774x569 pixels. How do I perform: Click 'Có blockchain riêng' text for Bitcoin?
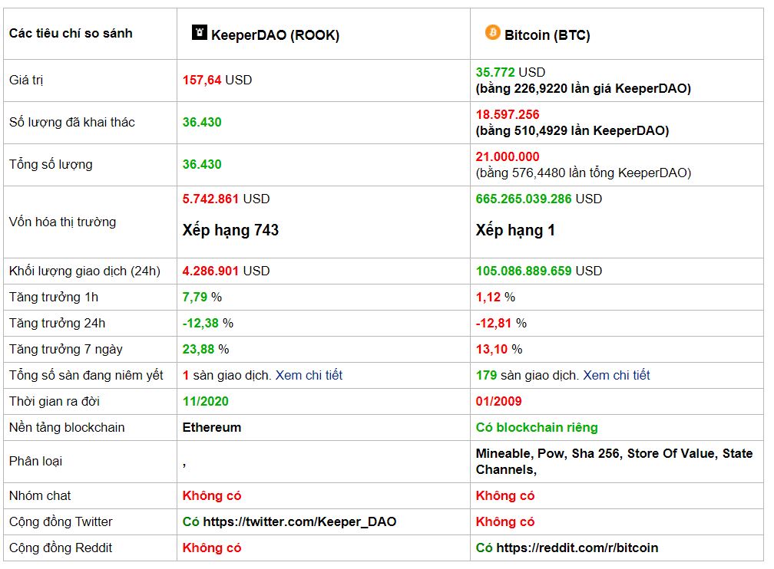pyautogui.click(x=536, y=427)
